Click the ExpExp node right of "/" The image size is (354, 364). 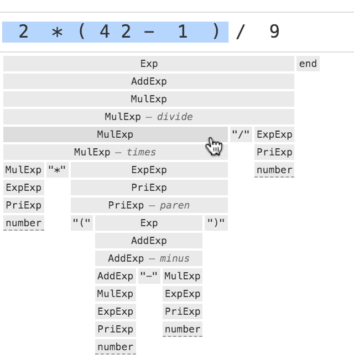coord(274,134)
